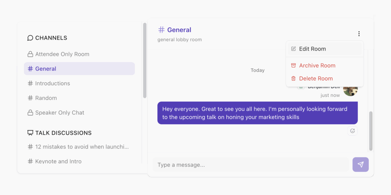Open Keynote and Intro talk discussion
Image resolution: width=391 pixels, height=195 pixels.
click(58, 161)
